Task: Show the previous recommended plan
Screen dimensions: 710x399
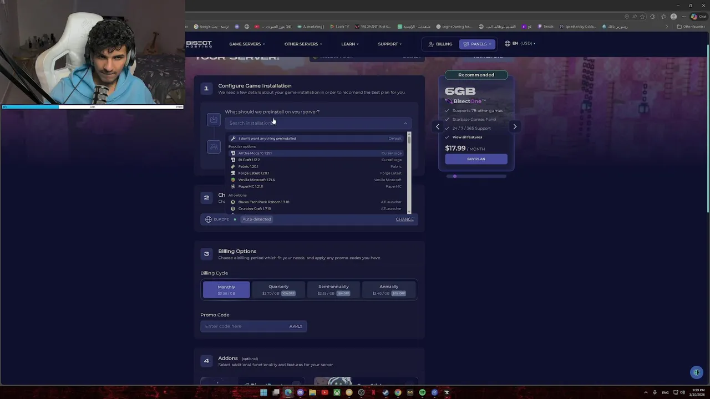Action: point(438,127)
